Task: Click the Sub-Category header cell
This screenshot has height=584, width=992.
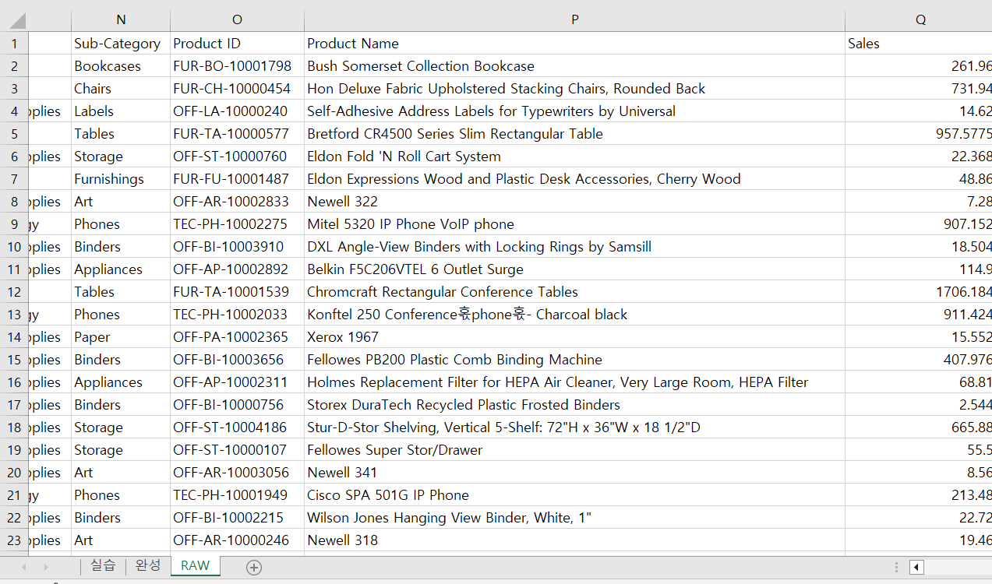Action: coord(121,44)
